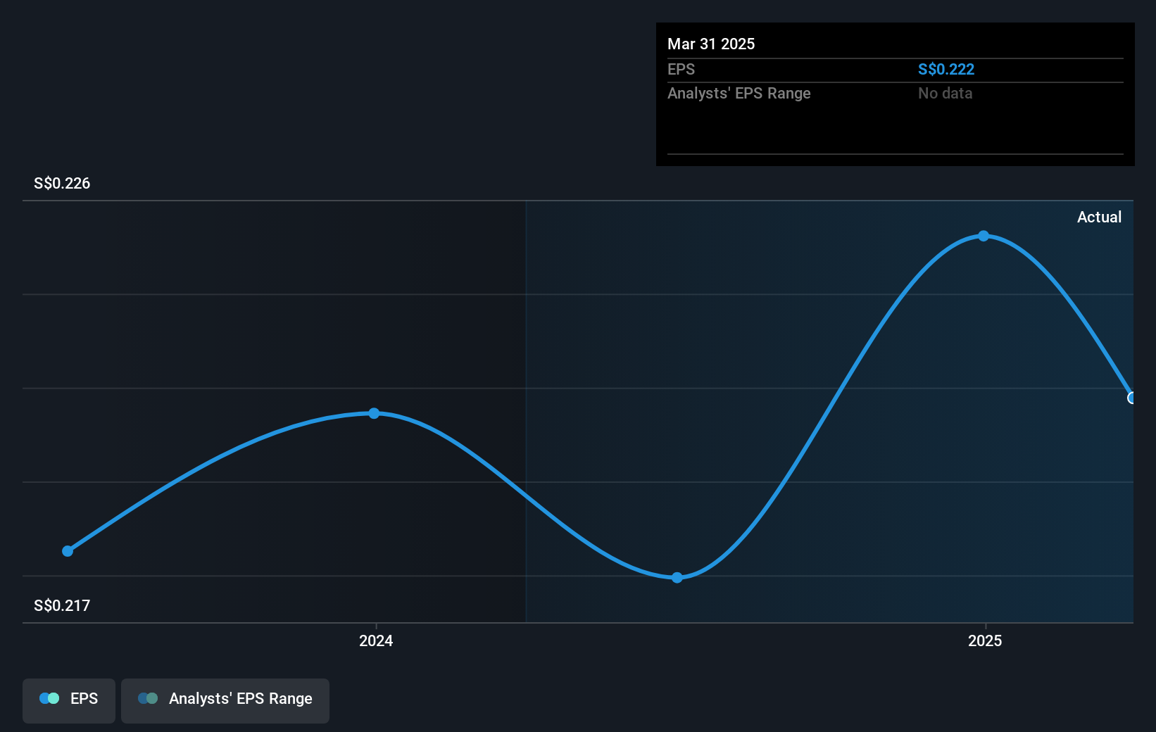Click the hollow endpoint at chart's right edge
The height and width of the screenshot is (732, 1156).
click(x=1132, y=398)
